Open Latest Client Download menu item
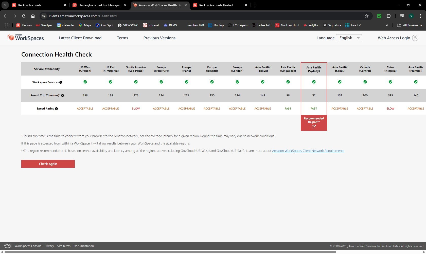Image resolution: width=426 pixels, height=254 pixels. (x=80, y=38)
